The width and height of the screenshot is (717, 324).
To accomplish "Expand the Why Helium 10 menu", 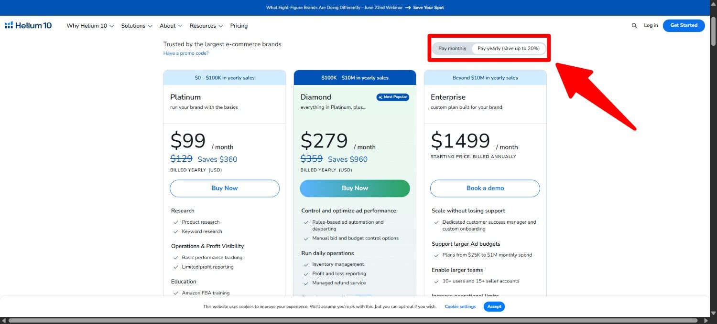I will (x=90, y=26).
